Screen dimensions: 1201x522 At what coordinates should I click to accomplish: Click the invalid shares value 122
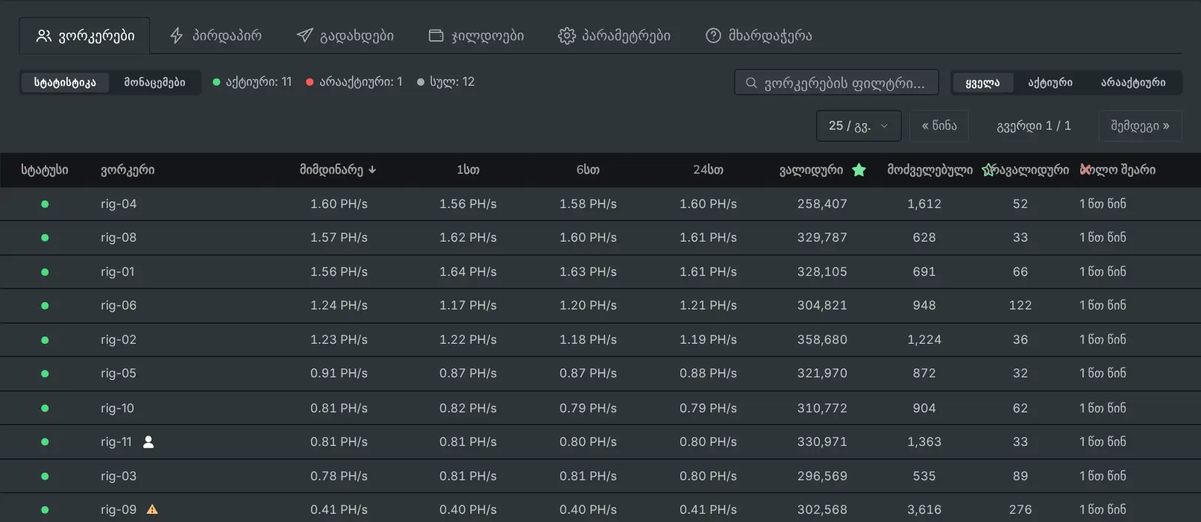pyautogui.click(x=1020, y=305)
